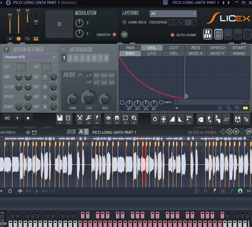252x227 pixels.
Task: Toggle the SMOOTH modulation LED
Action: tap(114, 35)
